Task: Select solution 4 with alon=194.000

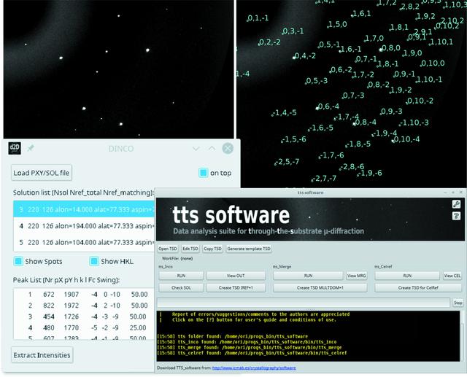Action: coord(84,226)
